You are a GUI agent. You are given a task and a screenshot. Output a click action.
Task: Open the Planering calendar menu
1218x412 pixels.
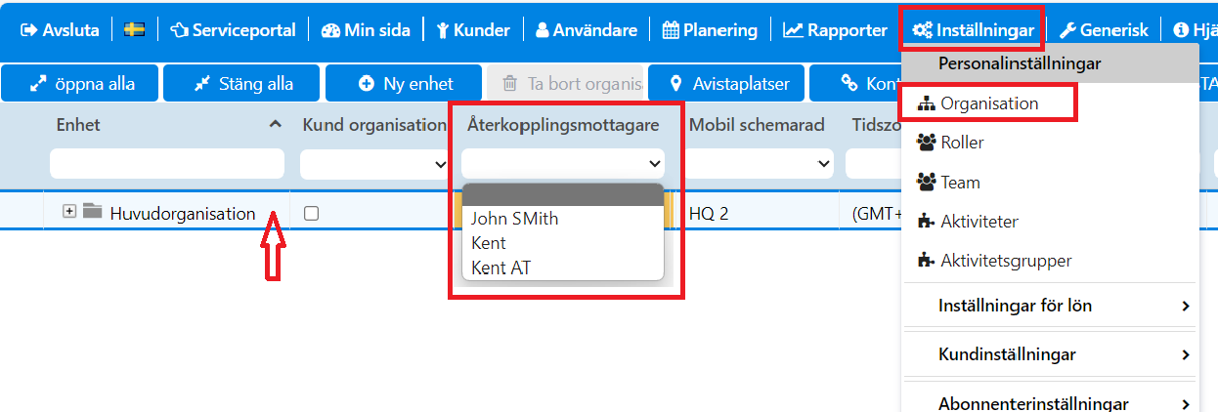710,30
